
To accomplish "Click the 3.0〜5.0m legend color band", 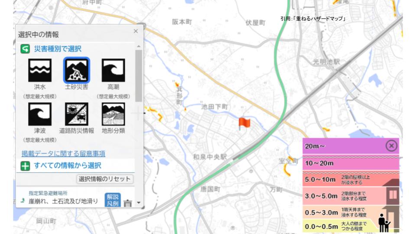I will 351,196.
